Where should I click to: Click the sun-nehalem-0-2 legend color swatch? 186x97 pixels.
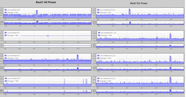pyautogui.click(x=6, y=56)
